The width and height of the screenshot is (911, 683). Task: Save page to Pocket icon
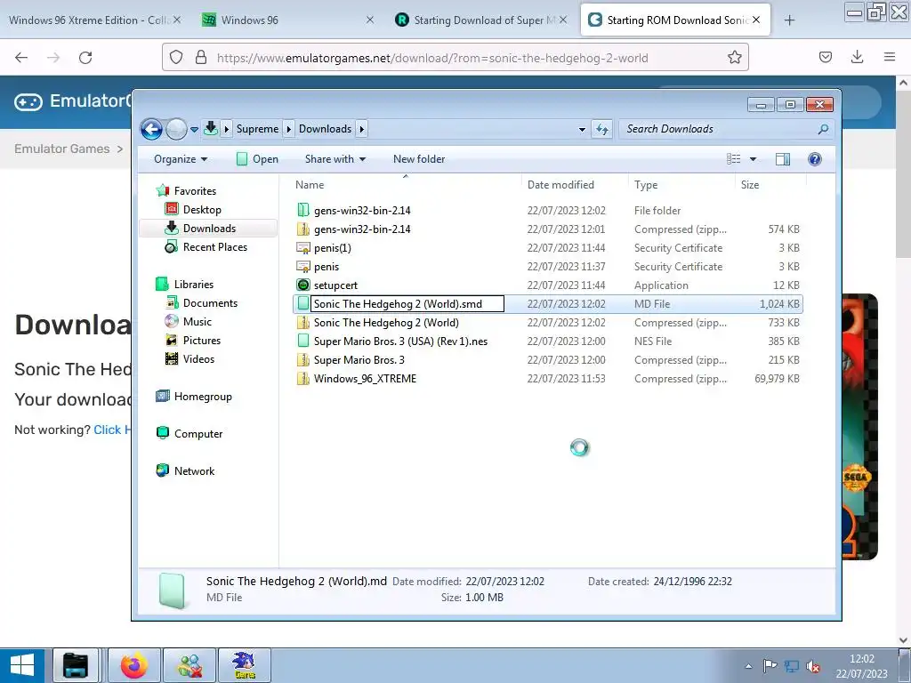pos(825,57)
